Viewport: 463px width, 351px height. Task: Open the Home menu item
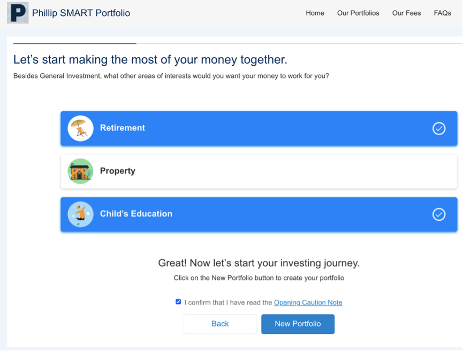point(315,13)
